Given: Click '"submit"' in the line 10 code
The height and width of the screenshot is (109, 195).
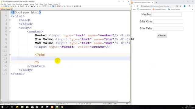Looking at the screenshot, I should point(67,47).
